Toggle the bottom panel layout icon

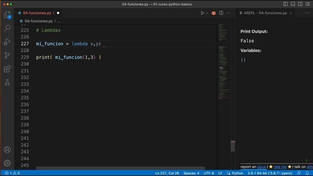pos(293,4)
